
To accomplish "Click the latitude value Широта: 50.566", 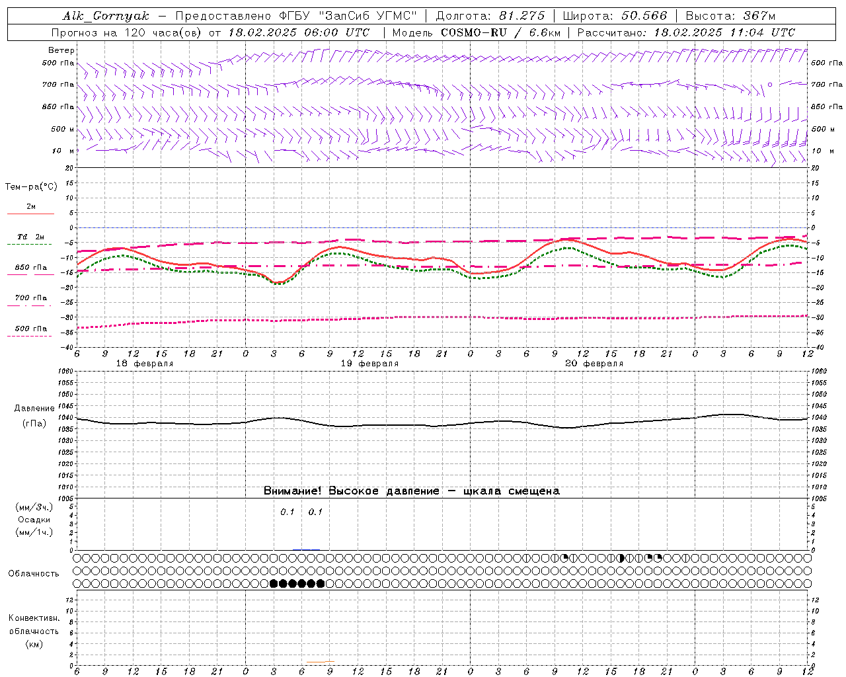I will [x=615, y=16].
